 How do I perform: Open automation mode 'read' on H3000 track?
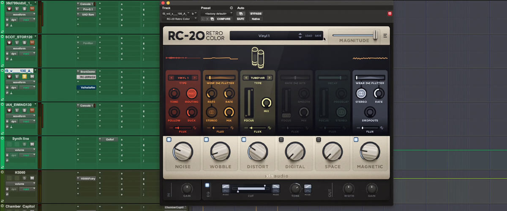pos(26,189)
